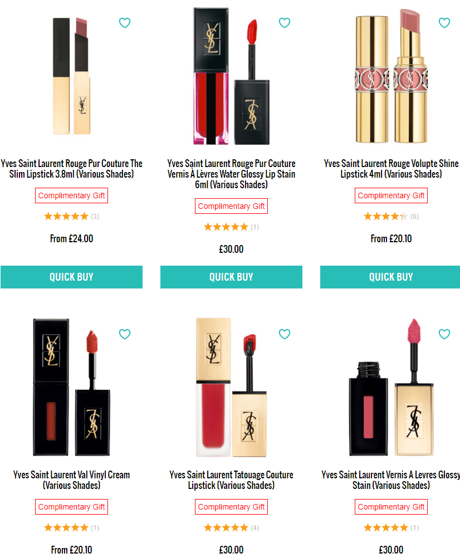Quick buy Rouge Volupte Shine Lipstick
This screenshot has height=558, width=460.
click(x=390, y=277)
